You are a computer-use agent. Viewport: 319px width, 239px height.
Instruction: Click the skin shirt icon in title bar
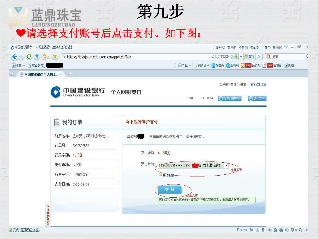point(286,47)
